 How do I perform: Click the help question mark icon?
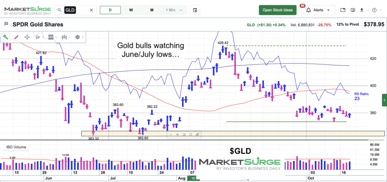click(x=375, y=10)
